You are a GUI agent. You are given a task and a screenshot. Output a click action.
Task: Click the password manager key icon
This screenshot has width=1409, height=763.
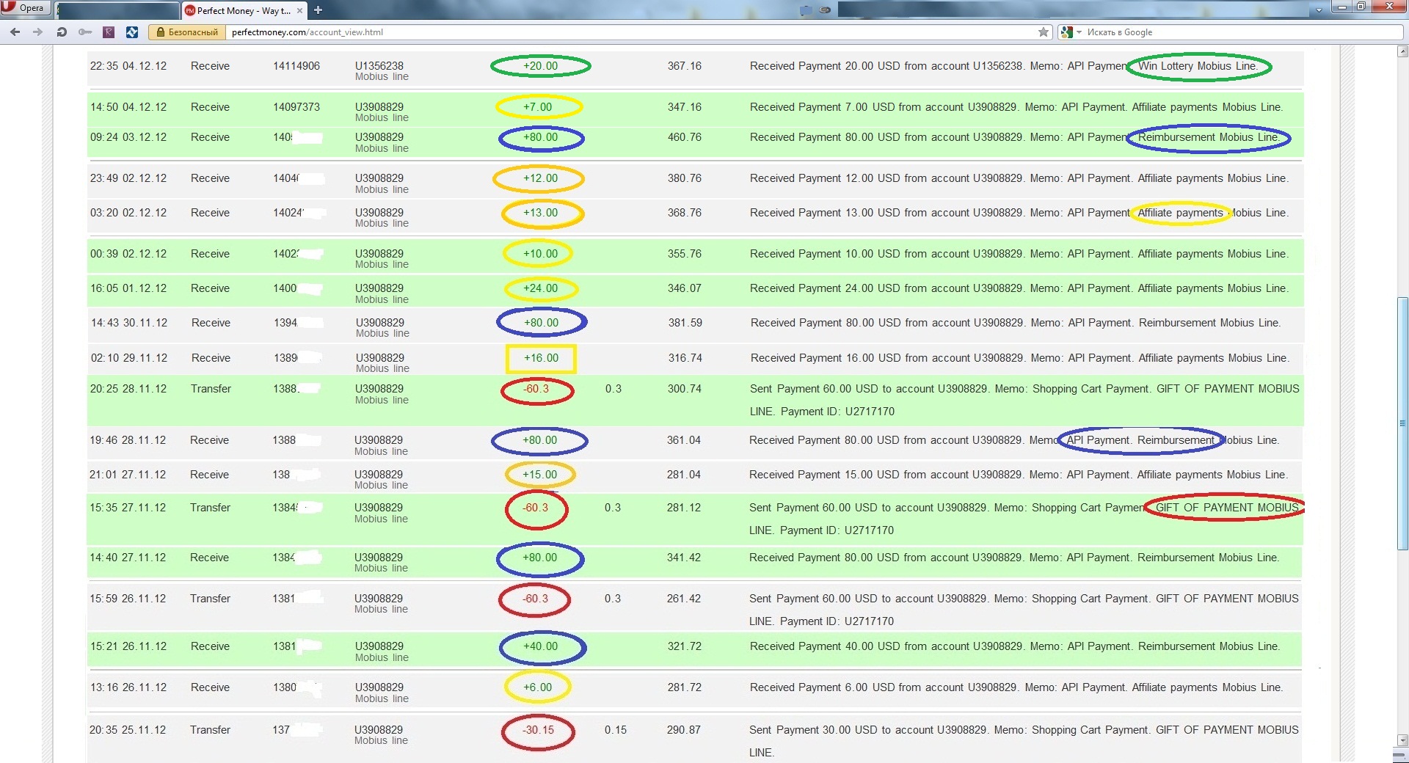tap(85, 32)
